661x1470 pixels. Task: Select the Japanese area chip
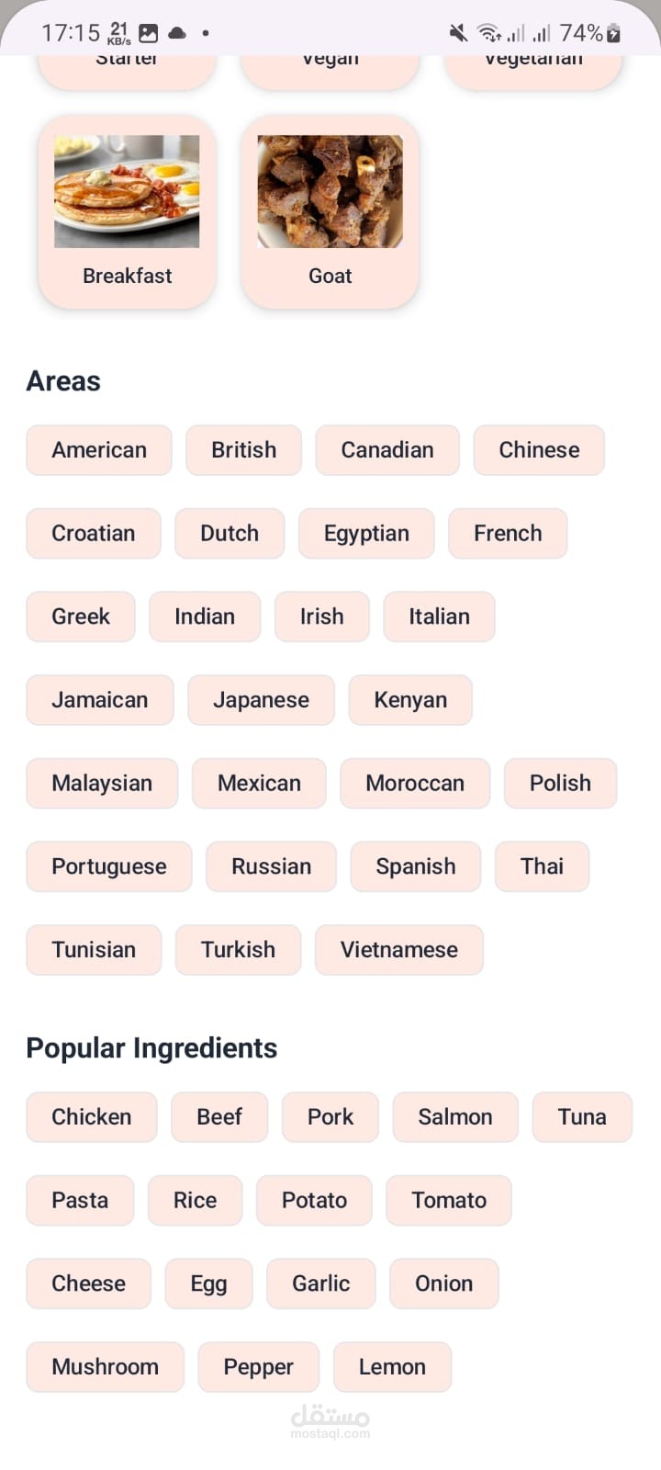pyautogui.click(x=261, y=700)
